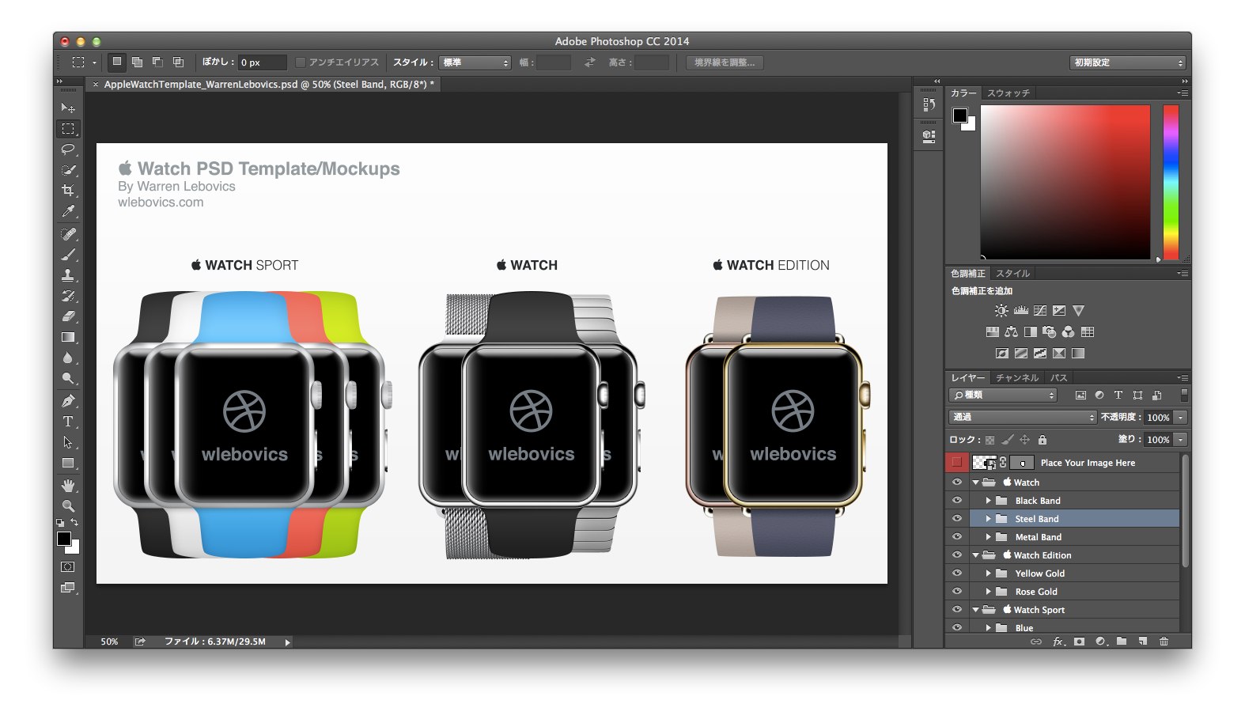Select the Spot Healing Brush tool
Image resolution: width=1245 pixels, height=719 pixels.
68,233
